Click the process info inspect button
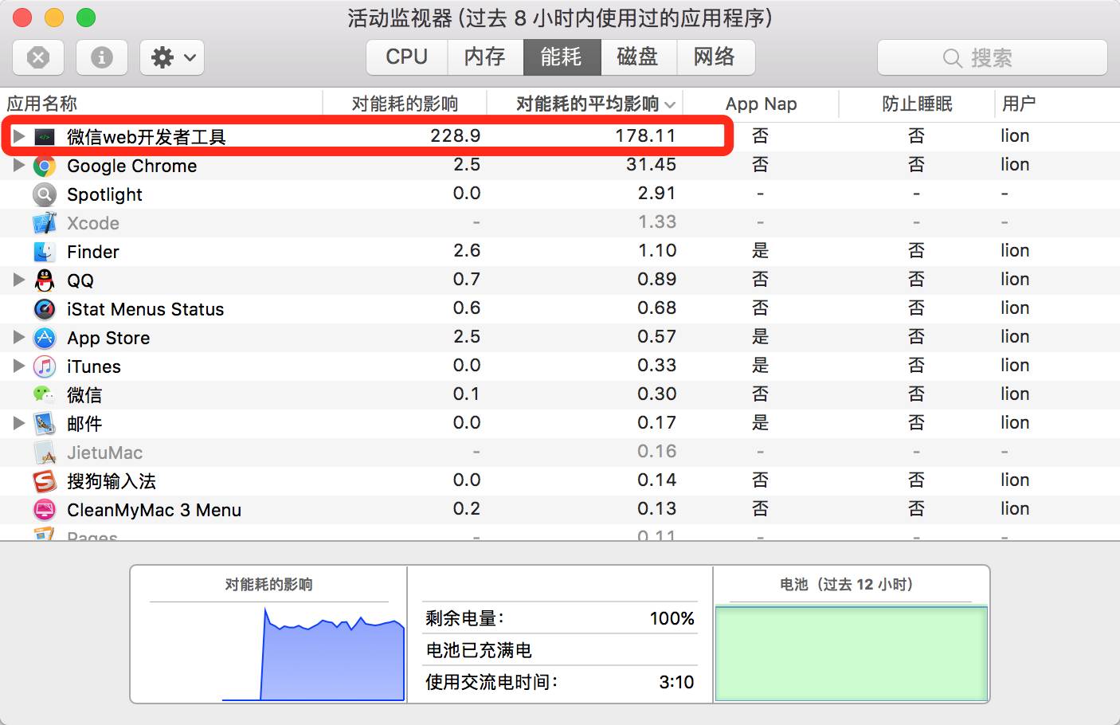Image resolution: width=1120 pixels, height=725 pixels. click(x=101, y=57)
